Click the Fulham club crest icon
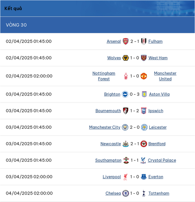Viewport: 195px width, 202px height. click(144, 41)
